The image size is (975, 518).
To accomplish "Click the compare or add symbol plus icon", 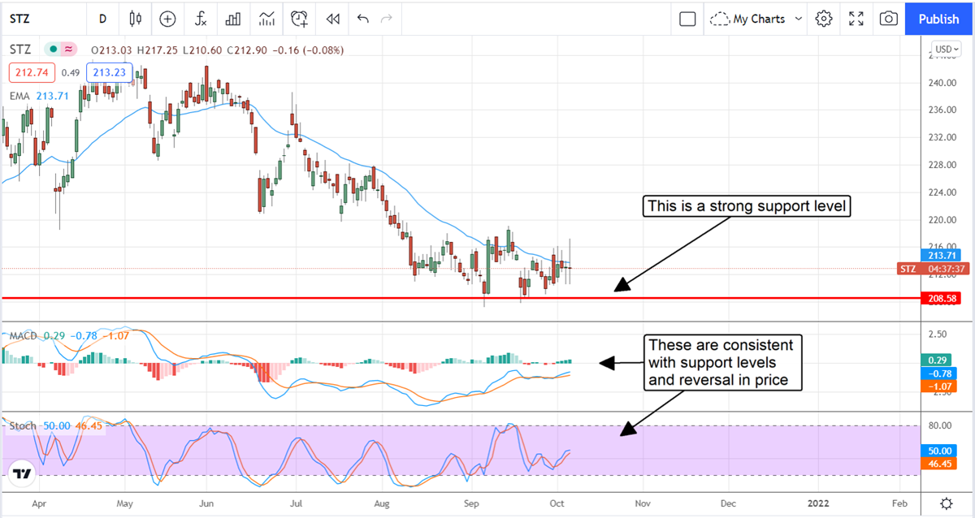I will (167, 18).
